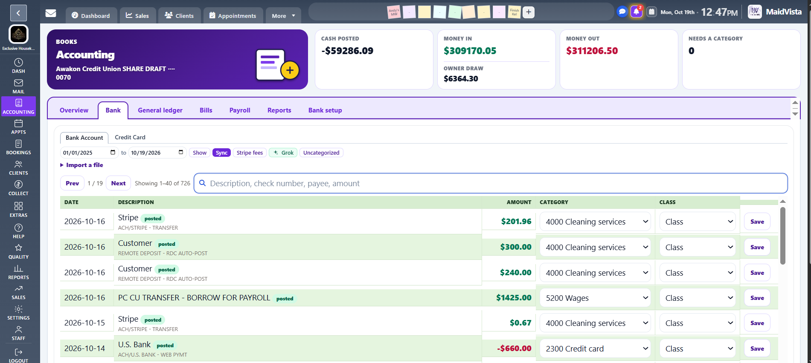Expand the Import a file section
The height and width of the screenshot is (363, 811).
pyautogui.click(x=81, y=165)
